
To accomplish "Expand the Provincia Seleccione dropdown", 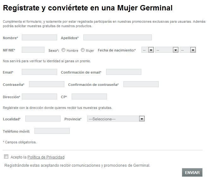I will tap(116, 119).
